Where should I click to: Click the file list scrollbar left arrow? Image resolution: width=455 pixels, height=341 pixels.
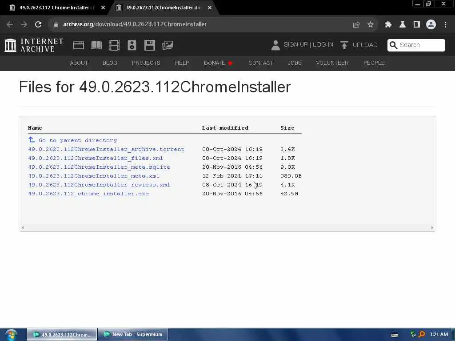tap(23, 228)
